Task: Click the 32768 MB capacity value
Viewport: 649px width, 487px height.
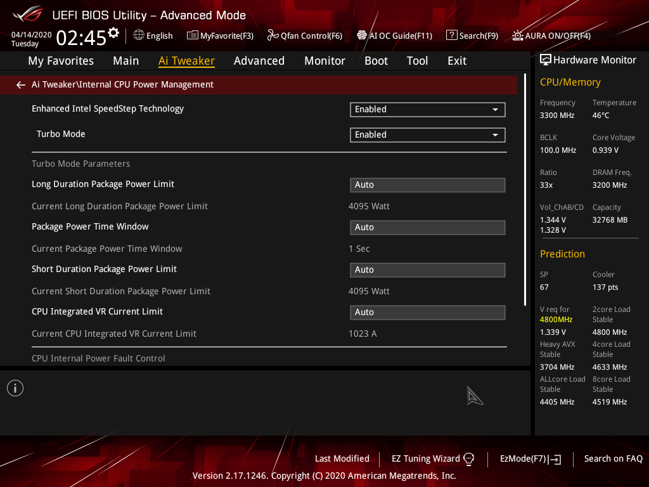Action: coord(610,220)
